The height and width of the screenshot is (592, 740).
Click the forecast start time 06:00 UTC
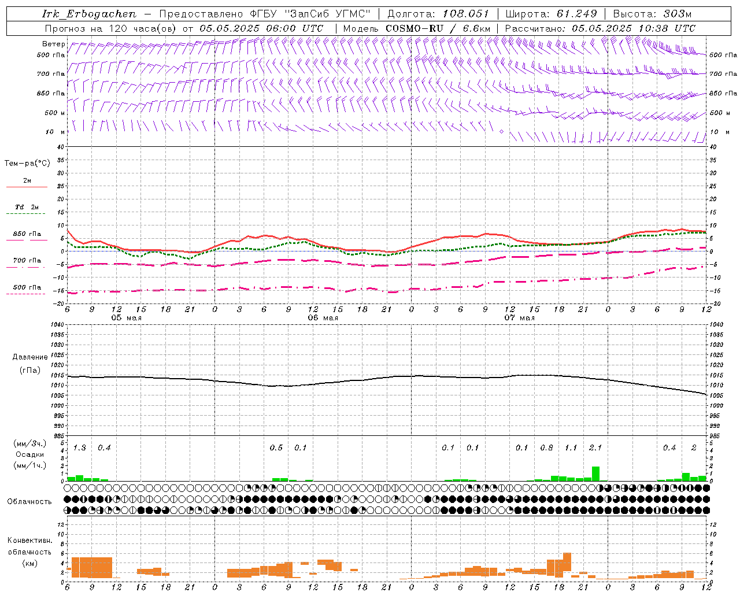point(287,28)
